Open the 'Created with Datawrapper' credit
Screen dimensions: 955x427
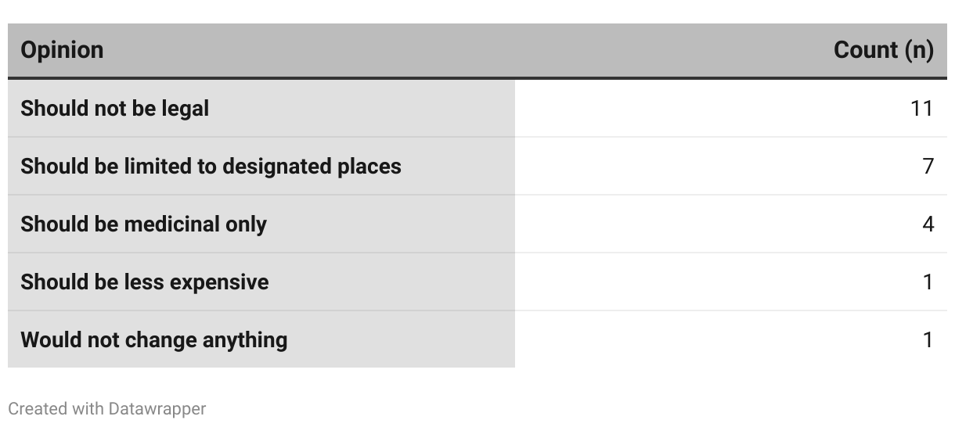tap(106, 408)
